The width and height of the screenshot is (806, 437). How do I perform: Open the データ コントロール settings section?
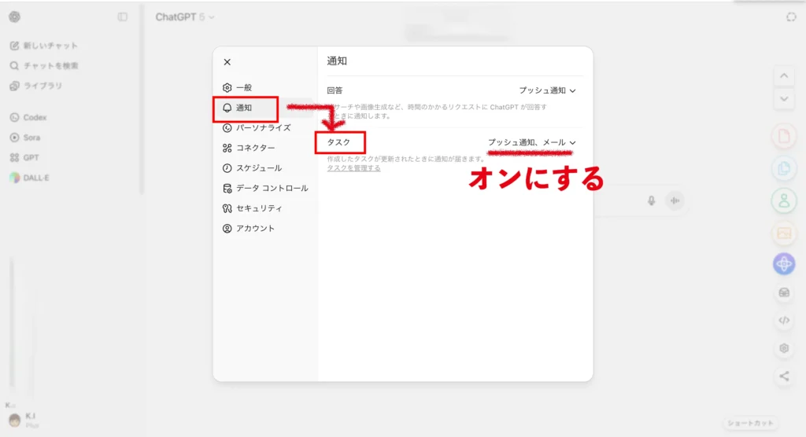tap(265, 188)
